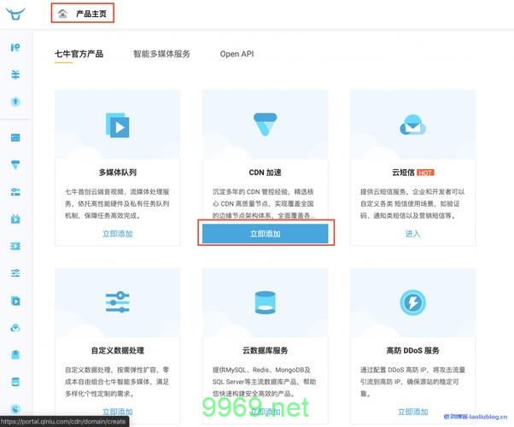This screenshot has height=427, width=514.
Task: Open sidebar server rack icon below CDN
Action: (15, 191)
